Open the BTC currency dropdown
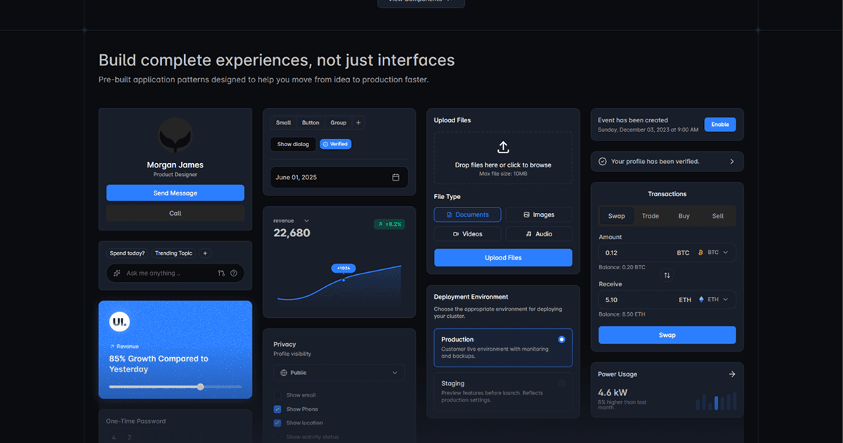The height and width of the screenshot is (443, 843). (712, 252)
